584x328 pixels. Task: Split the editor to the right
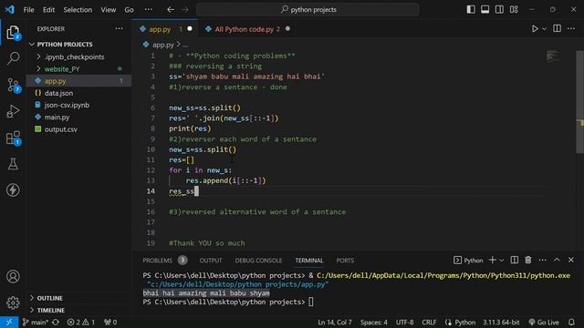(558, 28)
